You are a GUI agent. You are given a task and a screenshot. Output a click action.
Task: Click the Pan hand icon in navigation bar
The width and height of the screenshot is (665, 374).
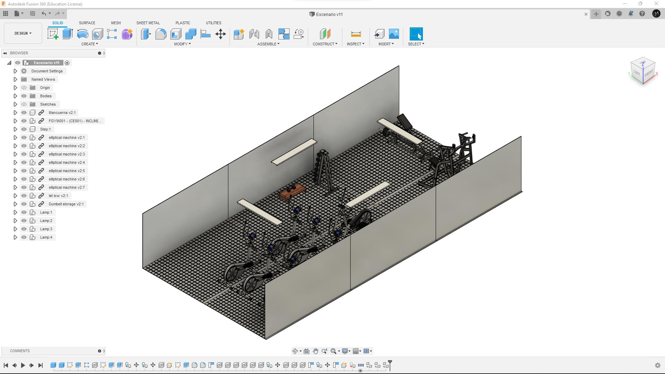click(x=315, y=351)
